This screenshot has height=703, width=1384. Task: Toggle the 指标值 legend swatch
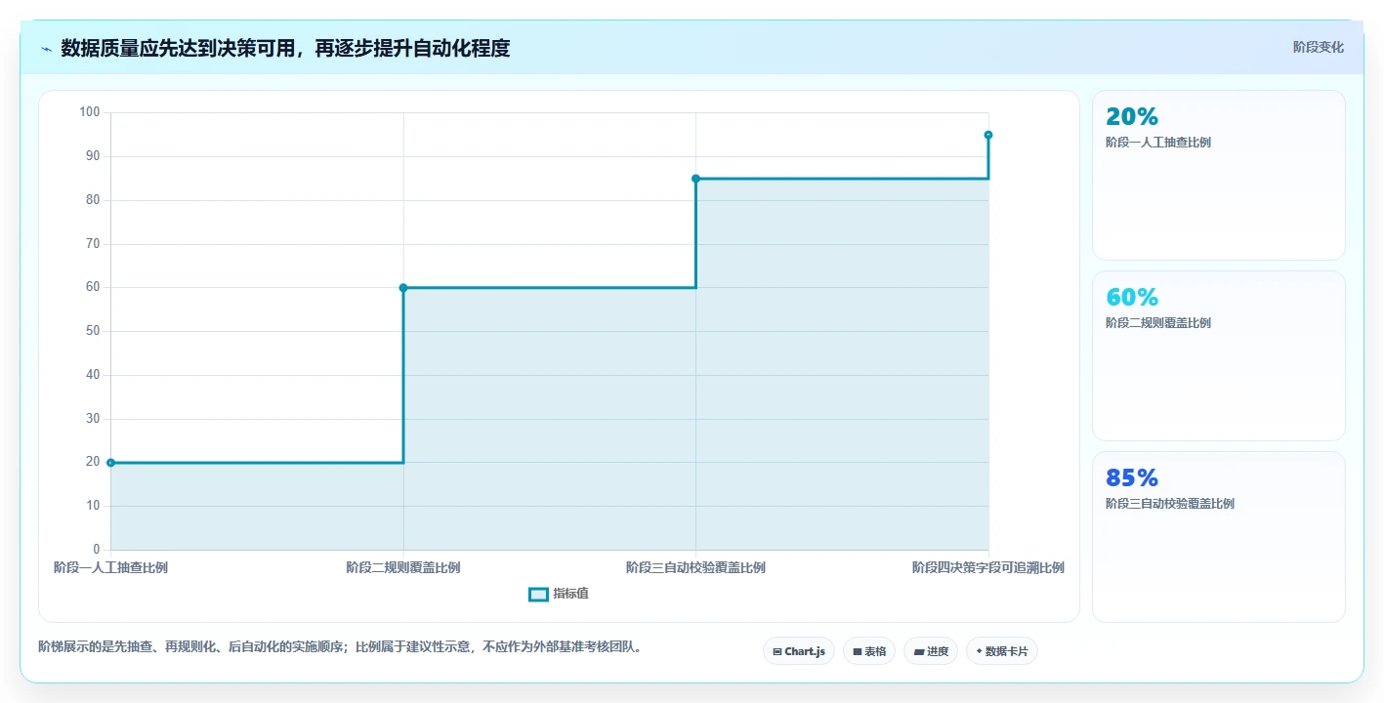coord(538,594)
